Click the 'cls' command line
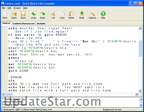The image size is (144, 112). [12, 81]
